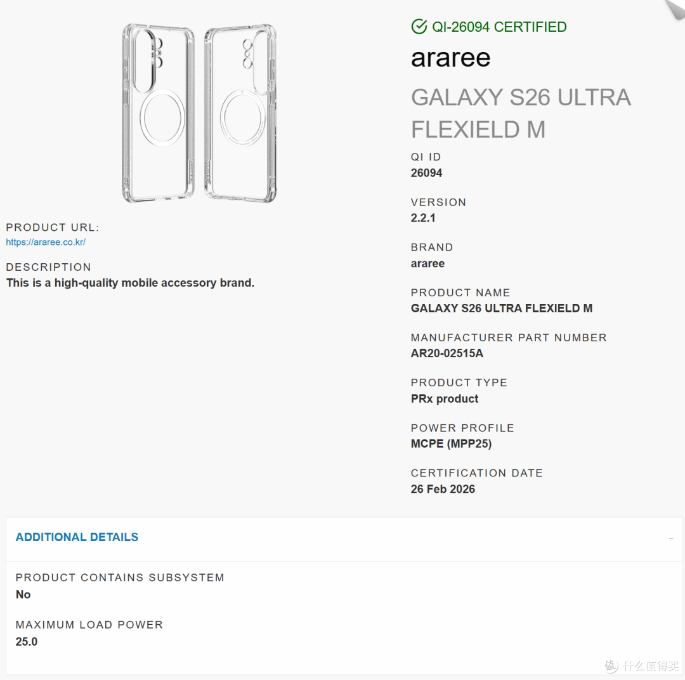Click the Additional Details header title
The height and width of the screenshot is (680, 685).
77,537
